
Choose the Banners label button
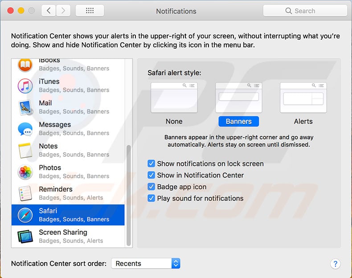[x=239, y=121]
